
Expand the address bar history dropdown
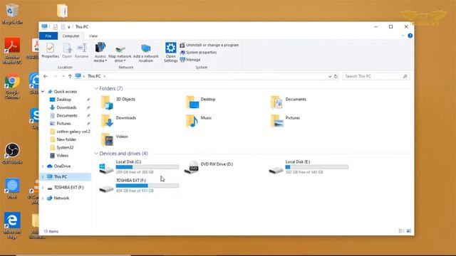click(x=330, y=76)
